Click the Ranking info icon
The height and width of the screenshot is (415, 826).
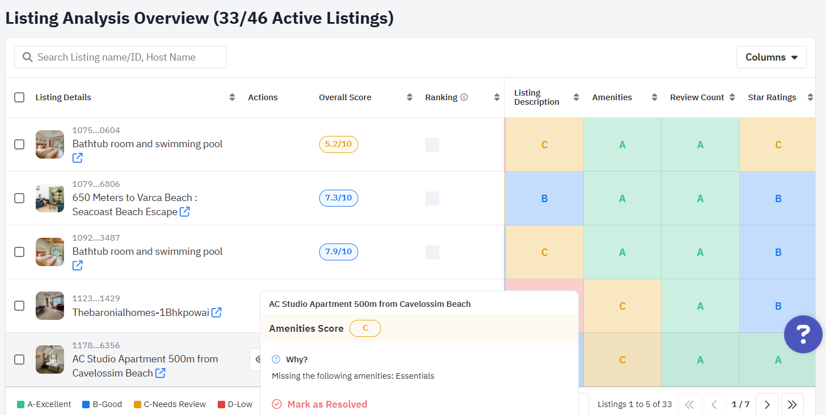tap(464, 97)
